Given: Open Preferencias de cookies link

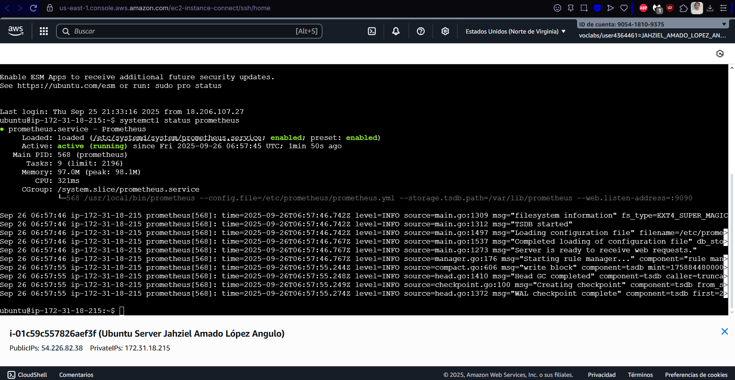Looking at the screenshot, I should click(696, 375).
